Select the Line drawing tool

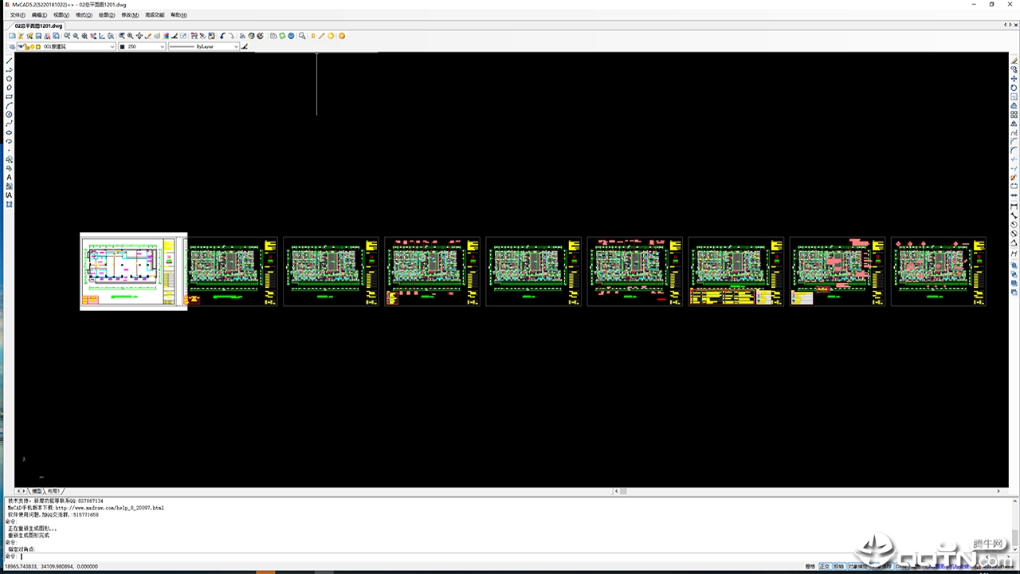click(x=9, y=61)
